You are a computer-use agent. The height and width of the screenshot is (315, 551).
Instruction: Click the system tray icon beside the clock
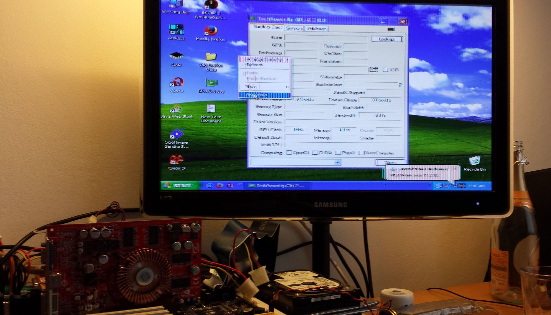[461, 186]
